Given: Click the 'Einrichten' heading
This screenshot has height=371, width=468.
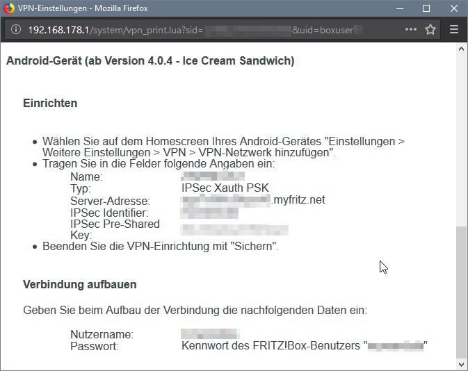Looking at the screenshot, I should (x=50, y=104).
